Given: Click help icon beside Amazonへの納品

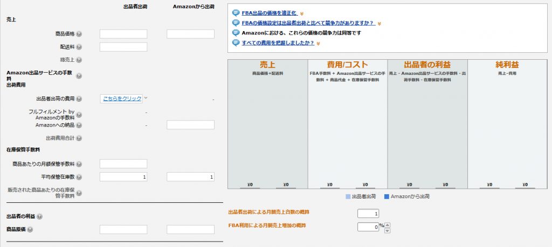Looking at the screenshot, I should point(79,125).
